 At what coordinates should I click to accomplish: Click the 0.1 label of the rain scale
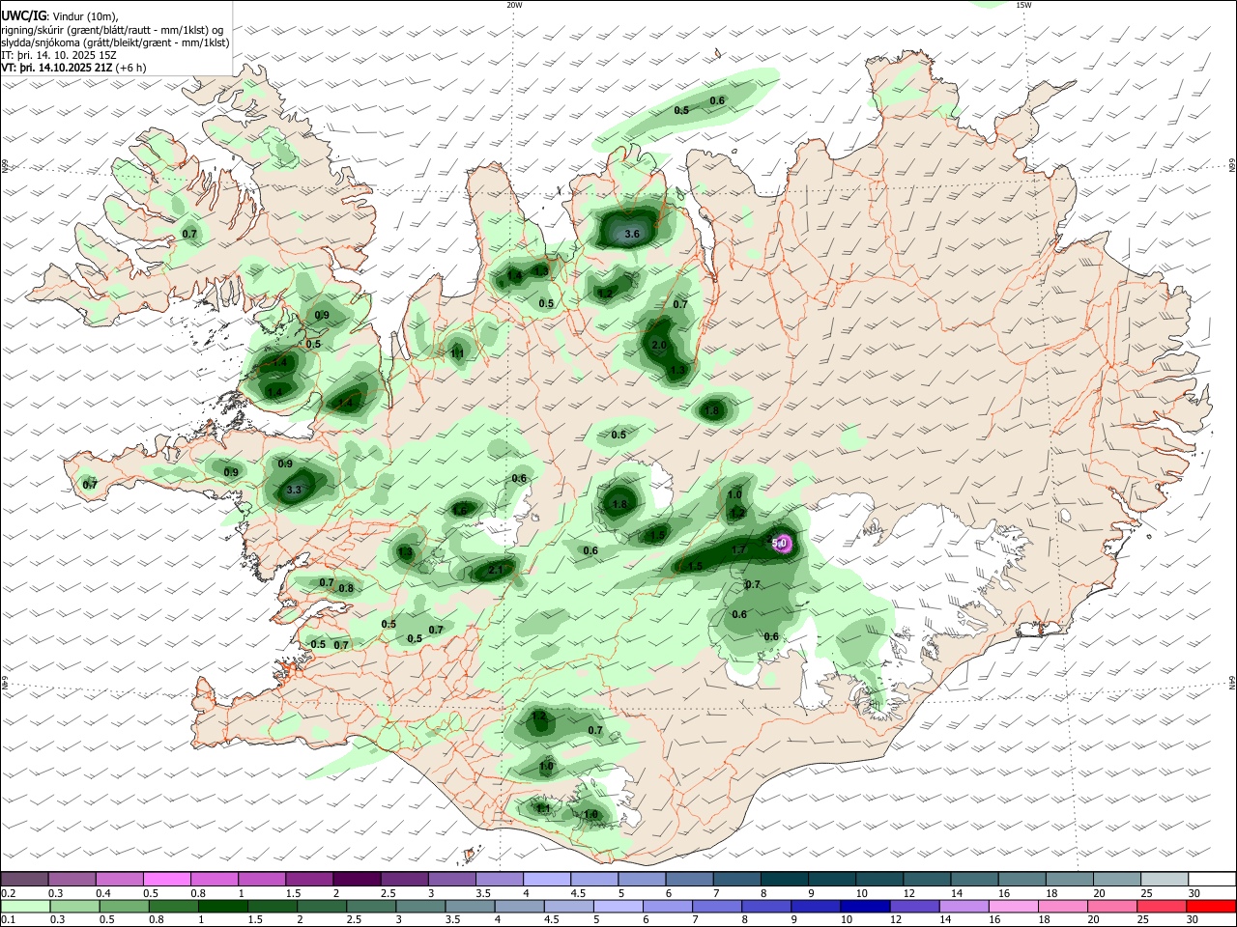8,920
